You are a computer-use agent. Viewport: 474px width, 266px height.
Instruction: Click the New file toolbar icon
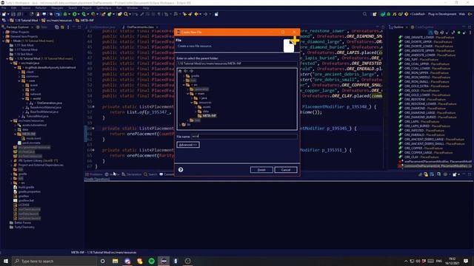[x=4, y=14]
